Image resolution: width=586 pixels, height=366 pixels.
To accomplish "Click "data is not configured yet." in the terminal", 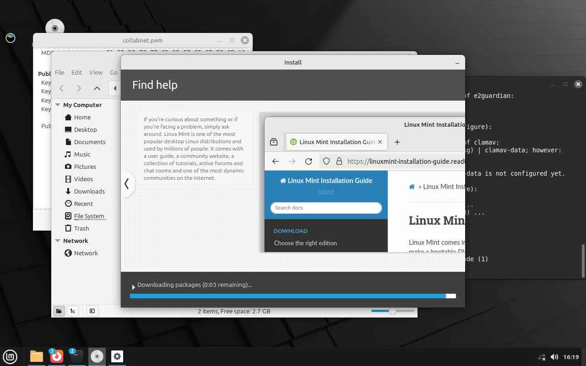I will tap(516, 173).
